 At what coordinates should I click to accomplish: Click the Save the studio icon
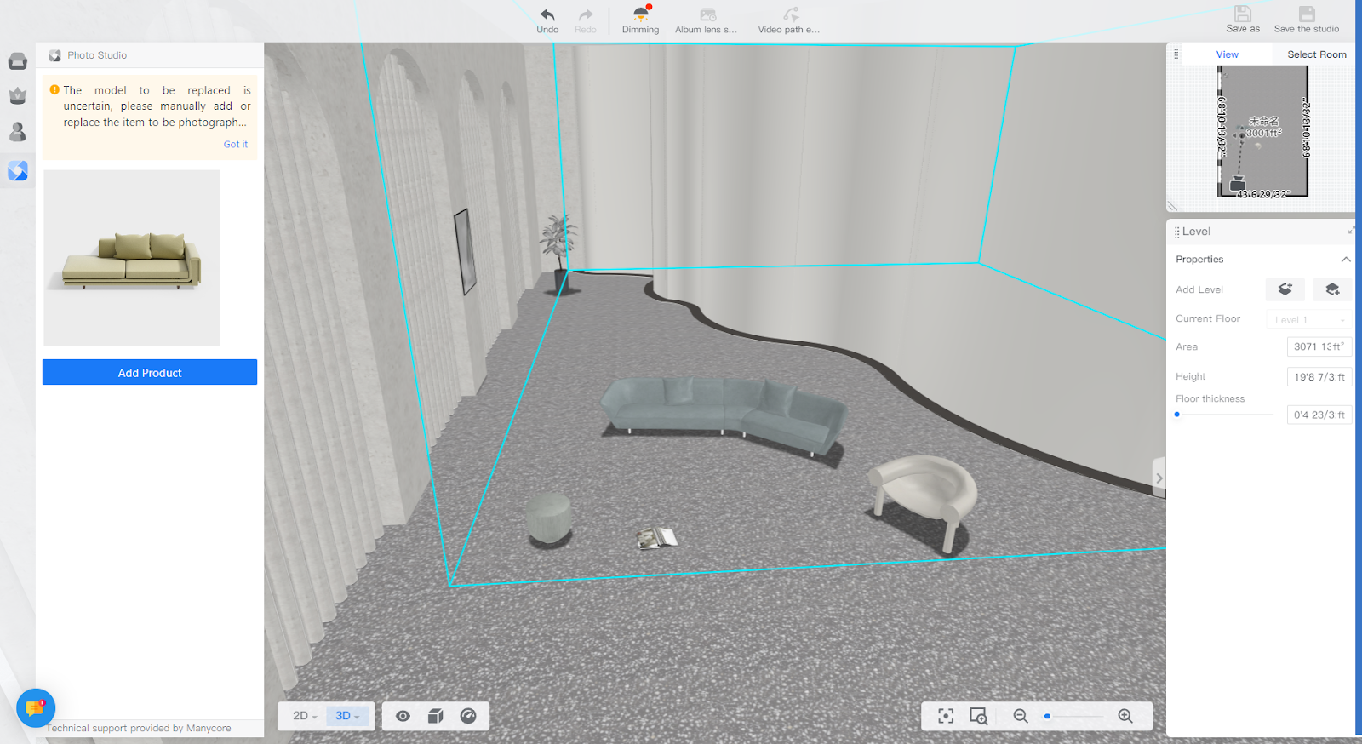click(x=1306, y=14)
